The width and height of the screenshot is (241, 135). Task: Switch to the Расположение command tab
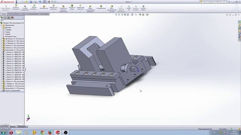click(14, 14)
